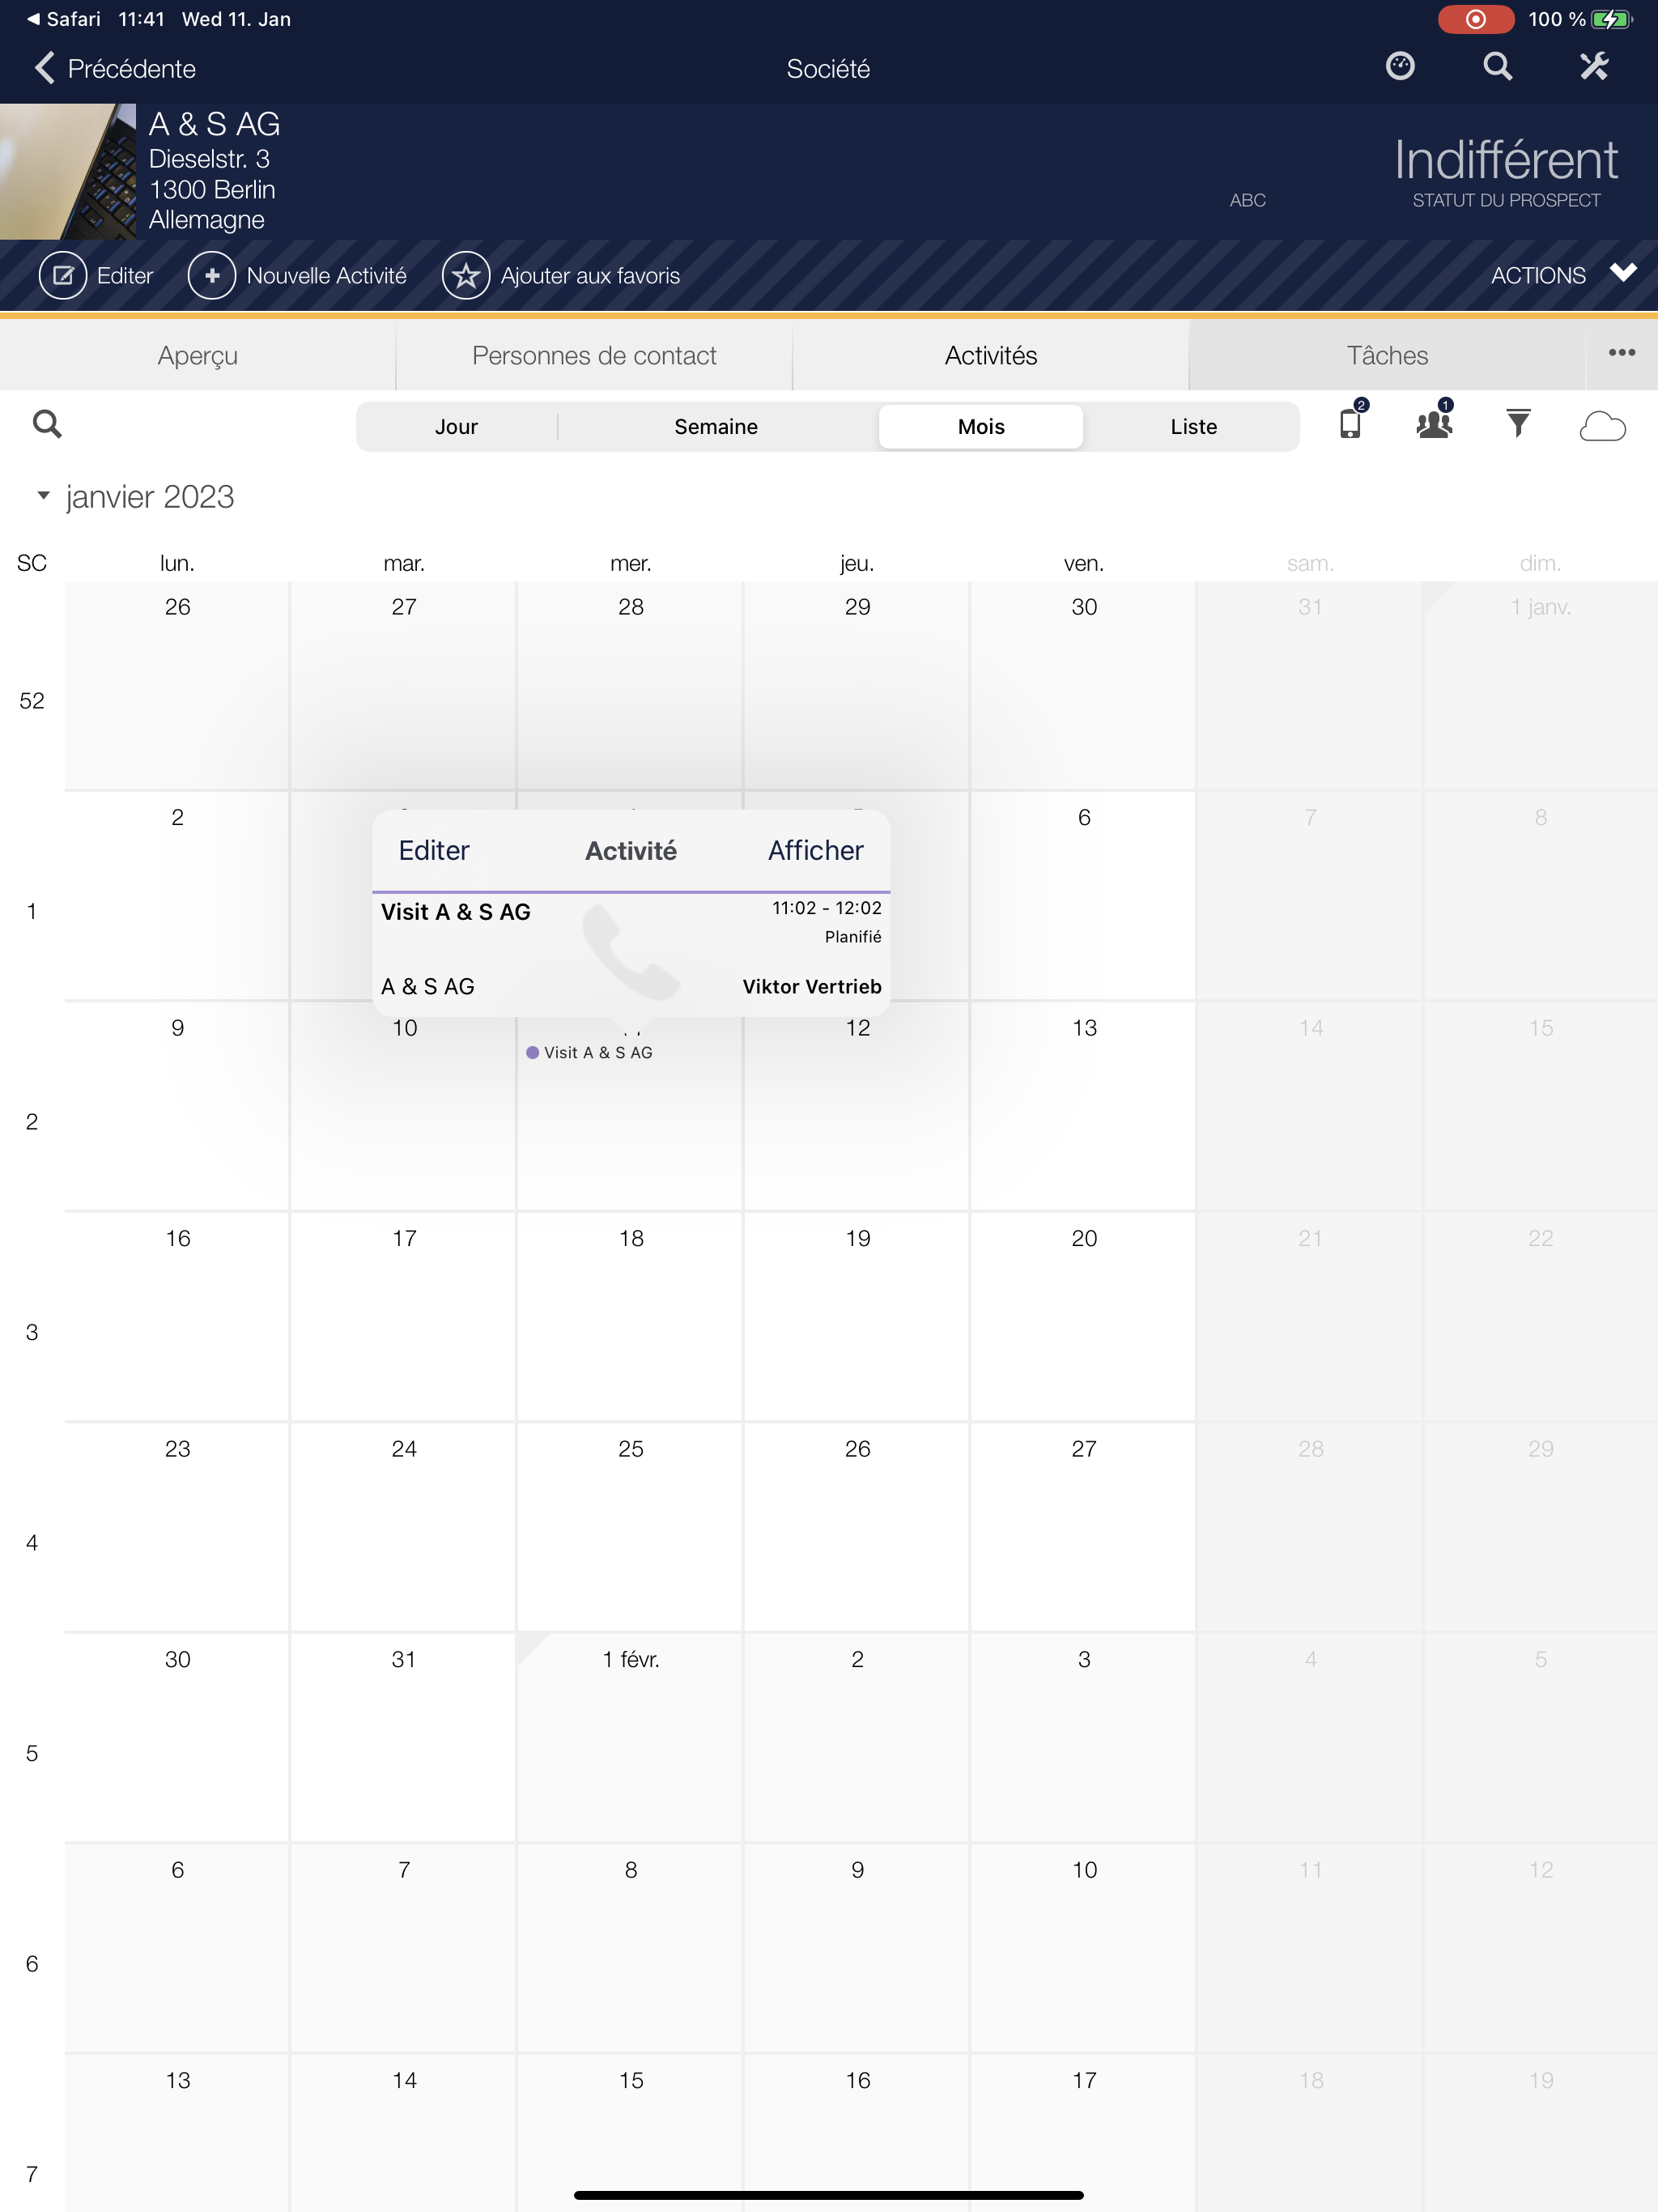Open the dashboard gauge icon in header
This screenshot has width=1658, height=2212.
coord(1400,67)
